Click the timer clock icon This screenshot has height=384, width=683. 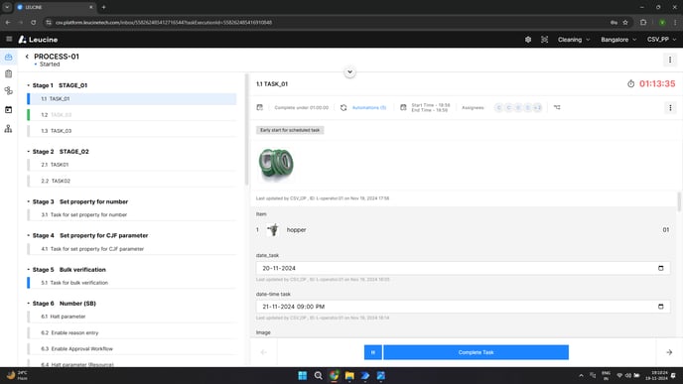(x=630, y=83)
